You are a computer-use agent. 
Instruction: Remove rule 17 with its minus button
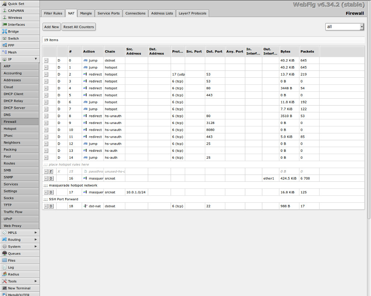pyautogui.click(x=46, y=192)
